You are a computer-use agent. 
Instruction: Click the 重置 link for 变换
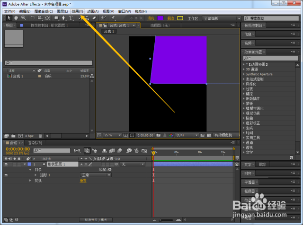pyautogui.click(x=83, y=181)
